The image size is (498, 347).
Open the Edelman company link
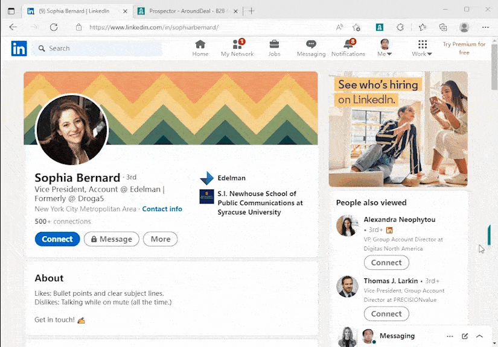tap(232, 178)
